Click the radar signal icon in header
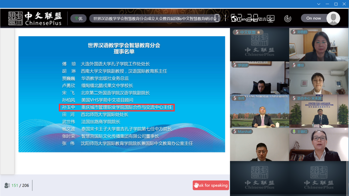The height and width of the screenshot is (196, 349). (288, 18)
